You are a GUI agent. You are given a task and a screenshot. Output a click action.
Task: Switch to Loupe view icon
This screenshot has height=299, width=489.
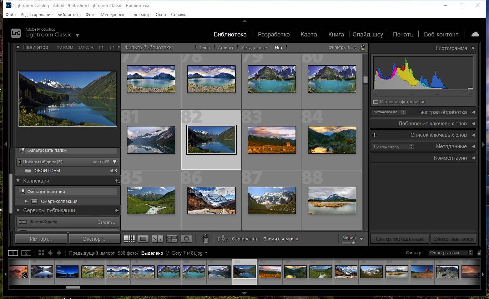[x=143, y=239]
